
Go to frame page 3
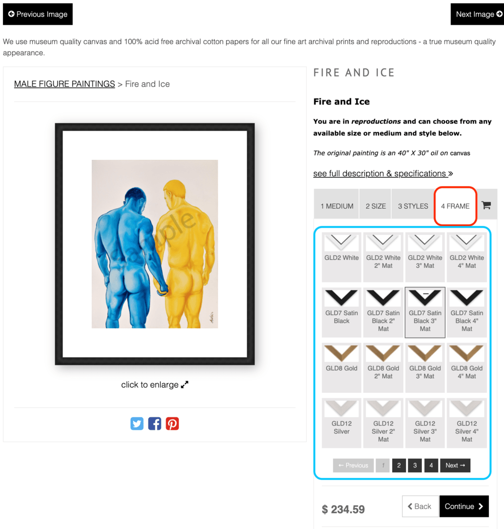tap(415, 465)
